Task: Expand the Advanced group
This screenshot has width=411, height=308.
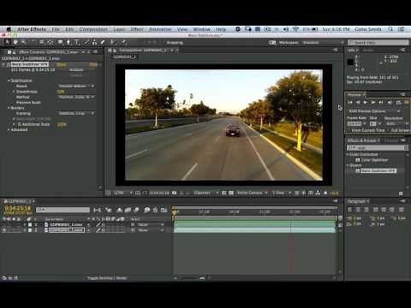Action: tap(9, 129)
